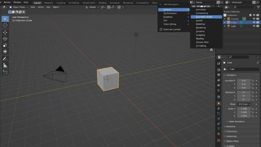This screenshot has width=261, height=147.
Task: Switch to the Shading workspace tab
Action: (x=102, y=3)
